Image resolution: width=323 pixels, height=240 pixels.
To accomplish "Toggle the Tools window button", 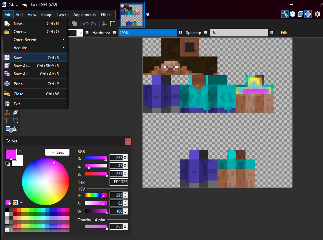I will [285, 14].
